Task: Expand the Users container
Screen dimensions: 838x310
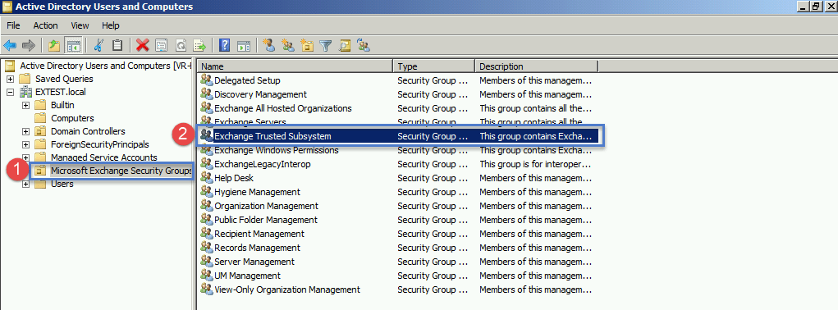Action: [x=25, y=184]
